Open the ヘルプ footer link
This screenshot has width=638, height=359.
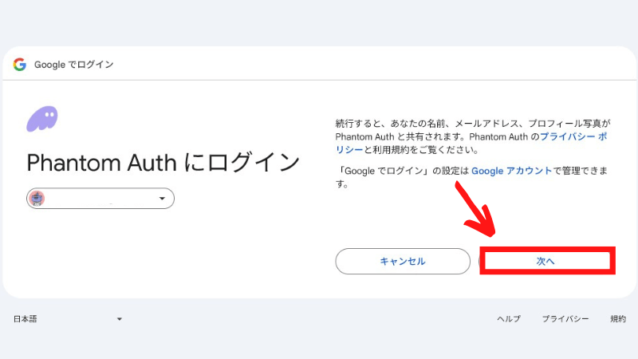(509, 318)
